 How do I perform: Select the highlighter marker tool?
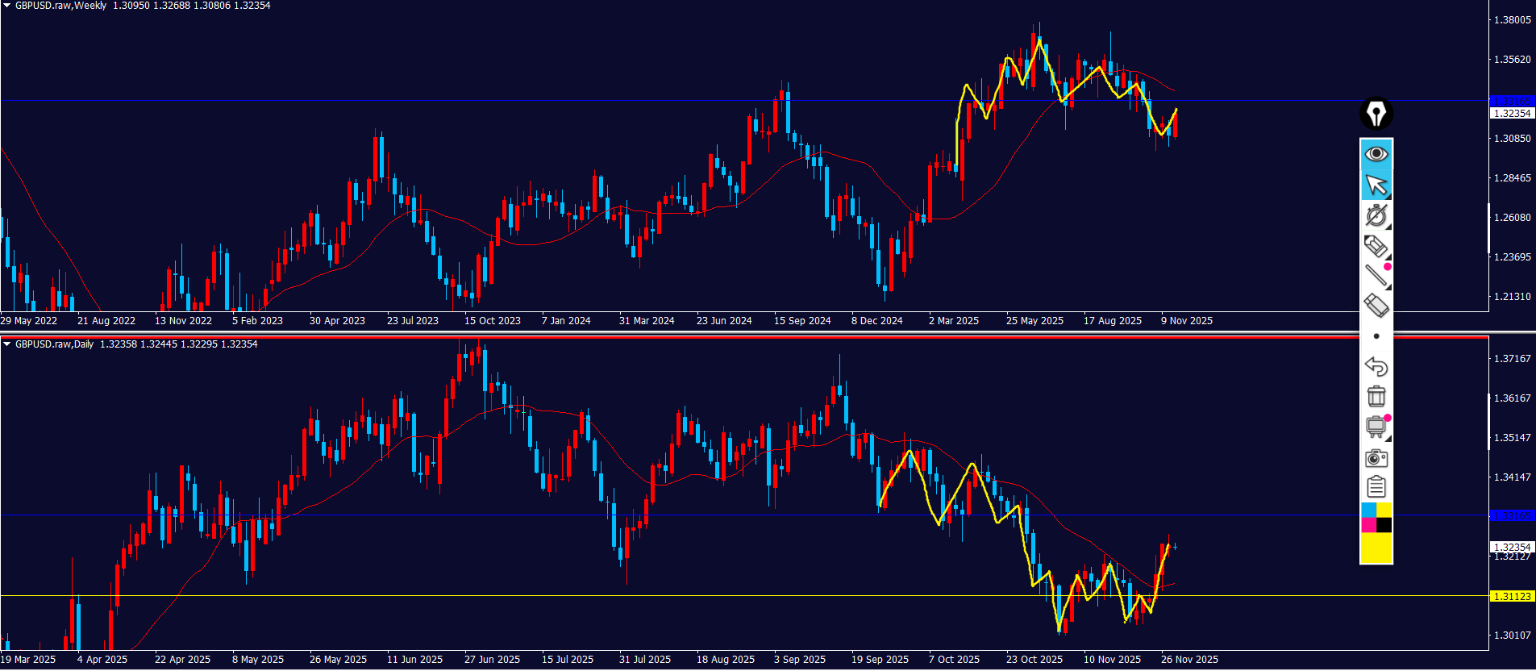tap(1376, 246)
